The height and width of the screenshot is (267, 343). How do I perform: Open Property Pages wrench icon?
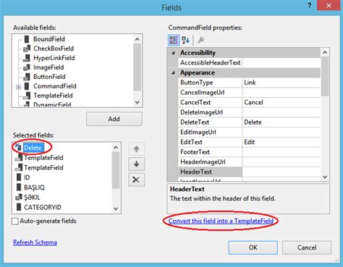click(200, 40)
